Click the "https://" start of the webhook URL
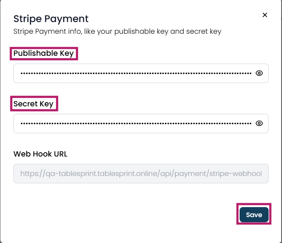282x243 pixels. click(x=32, y=174)
